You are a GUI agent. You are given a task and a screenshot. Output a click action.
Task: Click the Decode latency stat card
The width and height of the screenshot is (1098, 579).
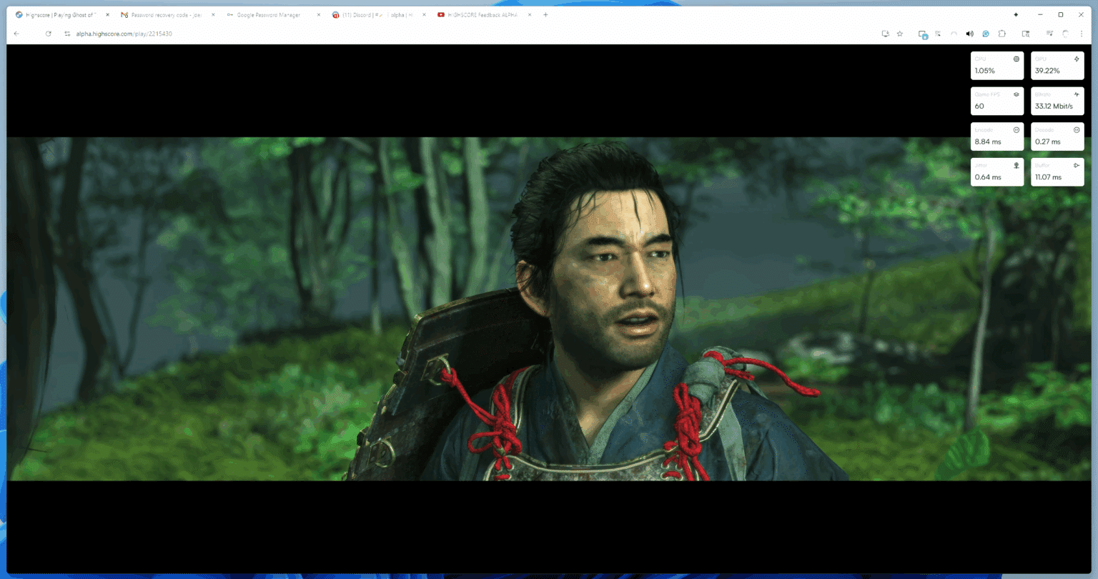tap(1057, 136)
